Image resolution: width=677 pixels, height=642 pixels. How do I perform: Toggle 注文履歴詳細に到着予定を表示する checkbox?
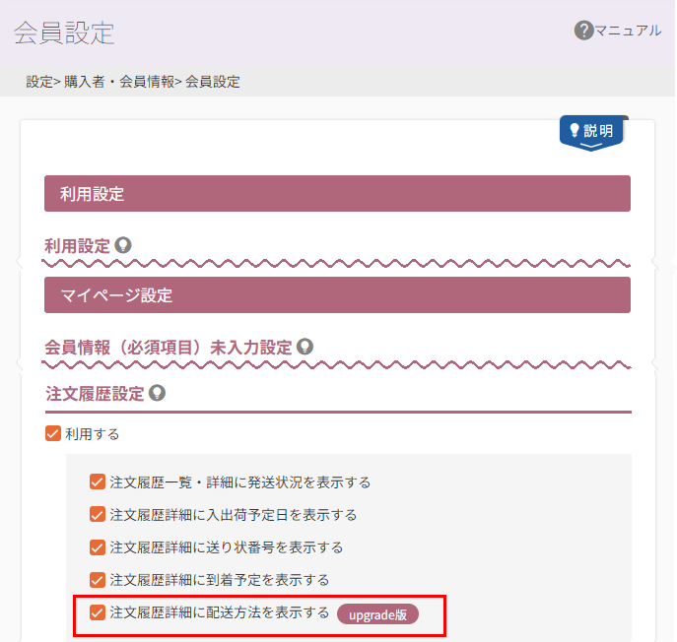point(98,579)
